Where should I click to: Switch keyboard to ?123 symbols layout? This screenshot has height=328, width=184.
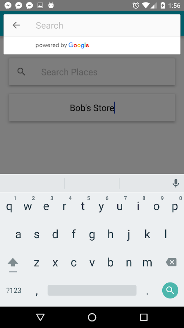point(14,290)
